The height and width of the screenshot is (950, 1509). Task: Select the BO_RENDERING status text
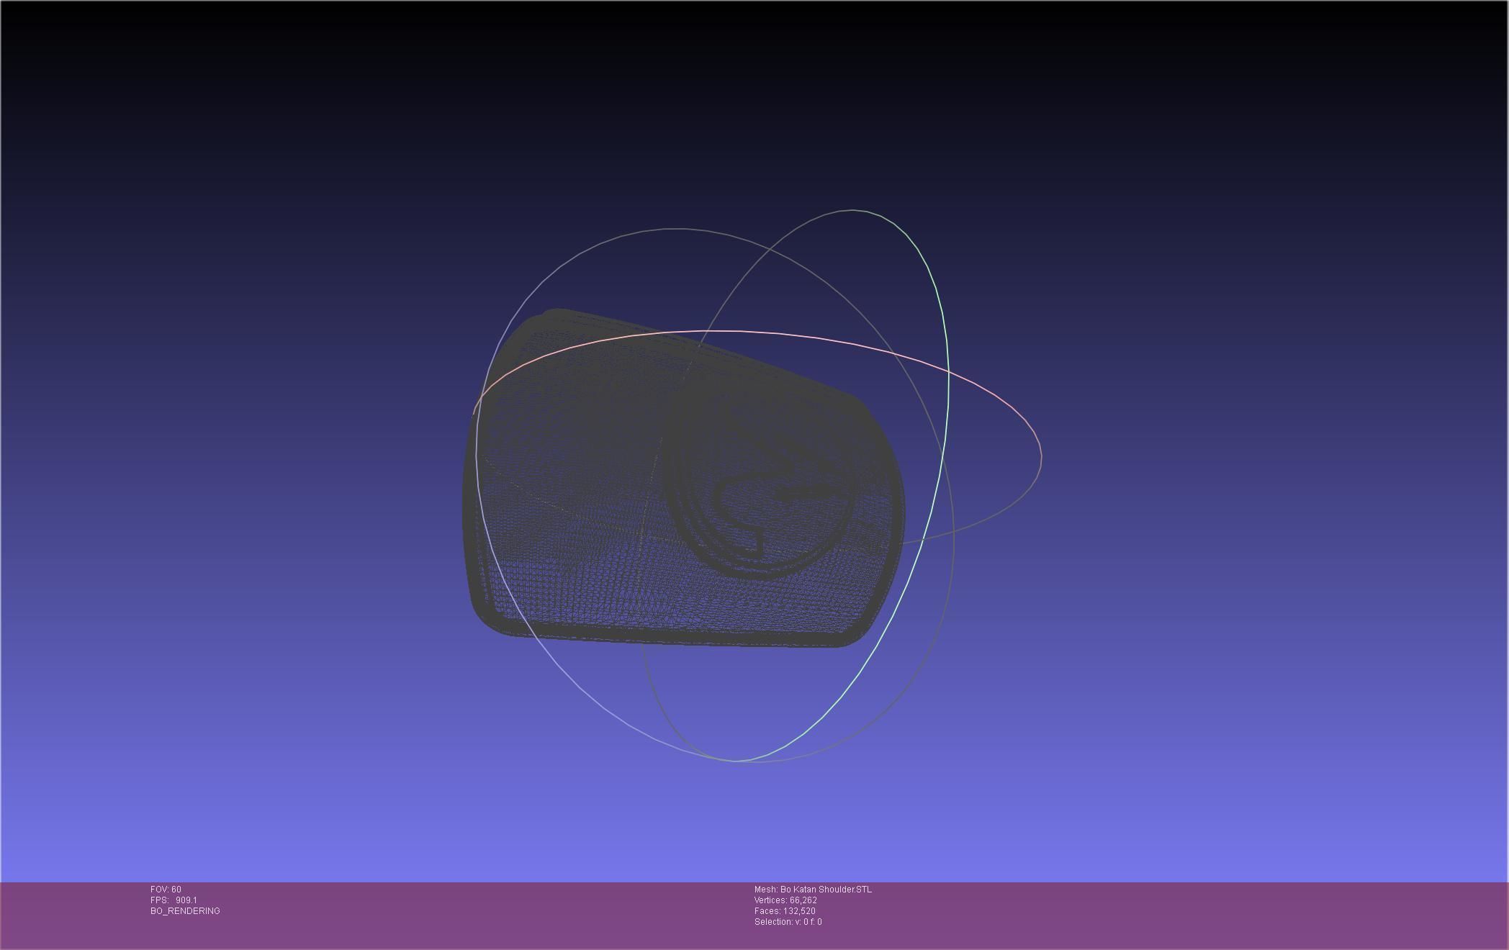[185, 911]
